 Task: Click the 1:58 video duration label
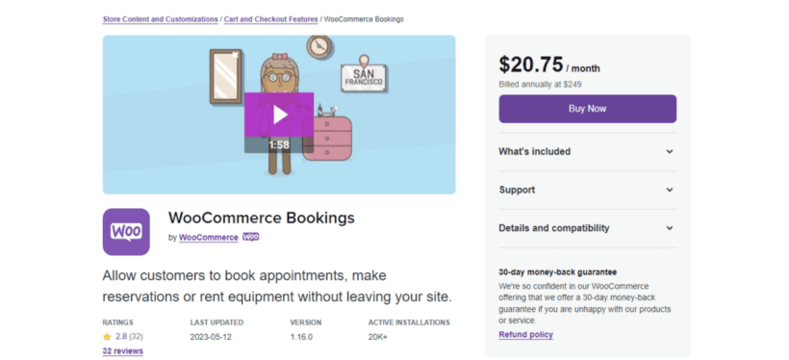pos(279,145)
